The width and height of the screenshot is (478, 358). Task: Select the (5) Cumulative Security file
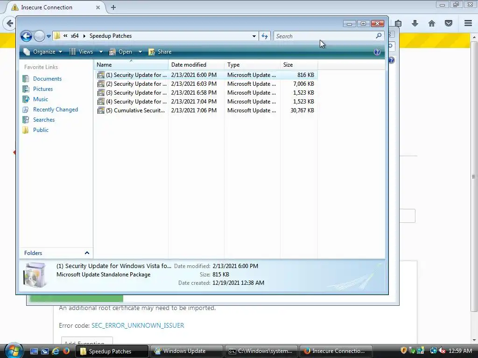click(x=206, y=110)
